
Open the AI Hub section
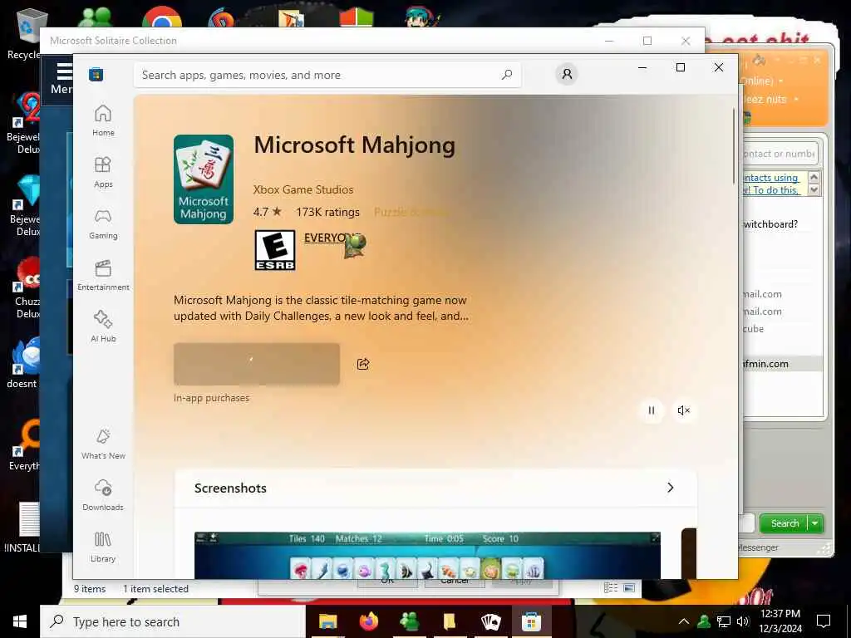[x=103, y=326]
